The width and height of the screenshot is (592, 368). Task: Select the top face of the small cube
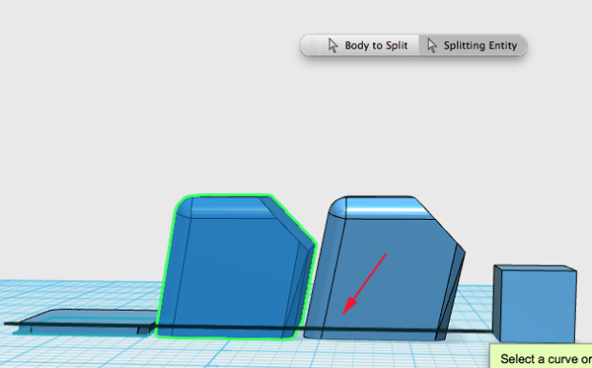536,267
